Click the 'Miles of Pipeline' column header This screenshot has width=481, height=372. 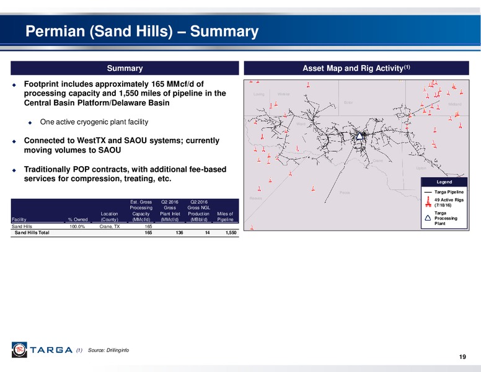[225, 216]
